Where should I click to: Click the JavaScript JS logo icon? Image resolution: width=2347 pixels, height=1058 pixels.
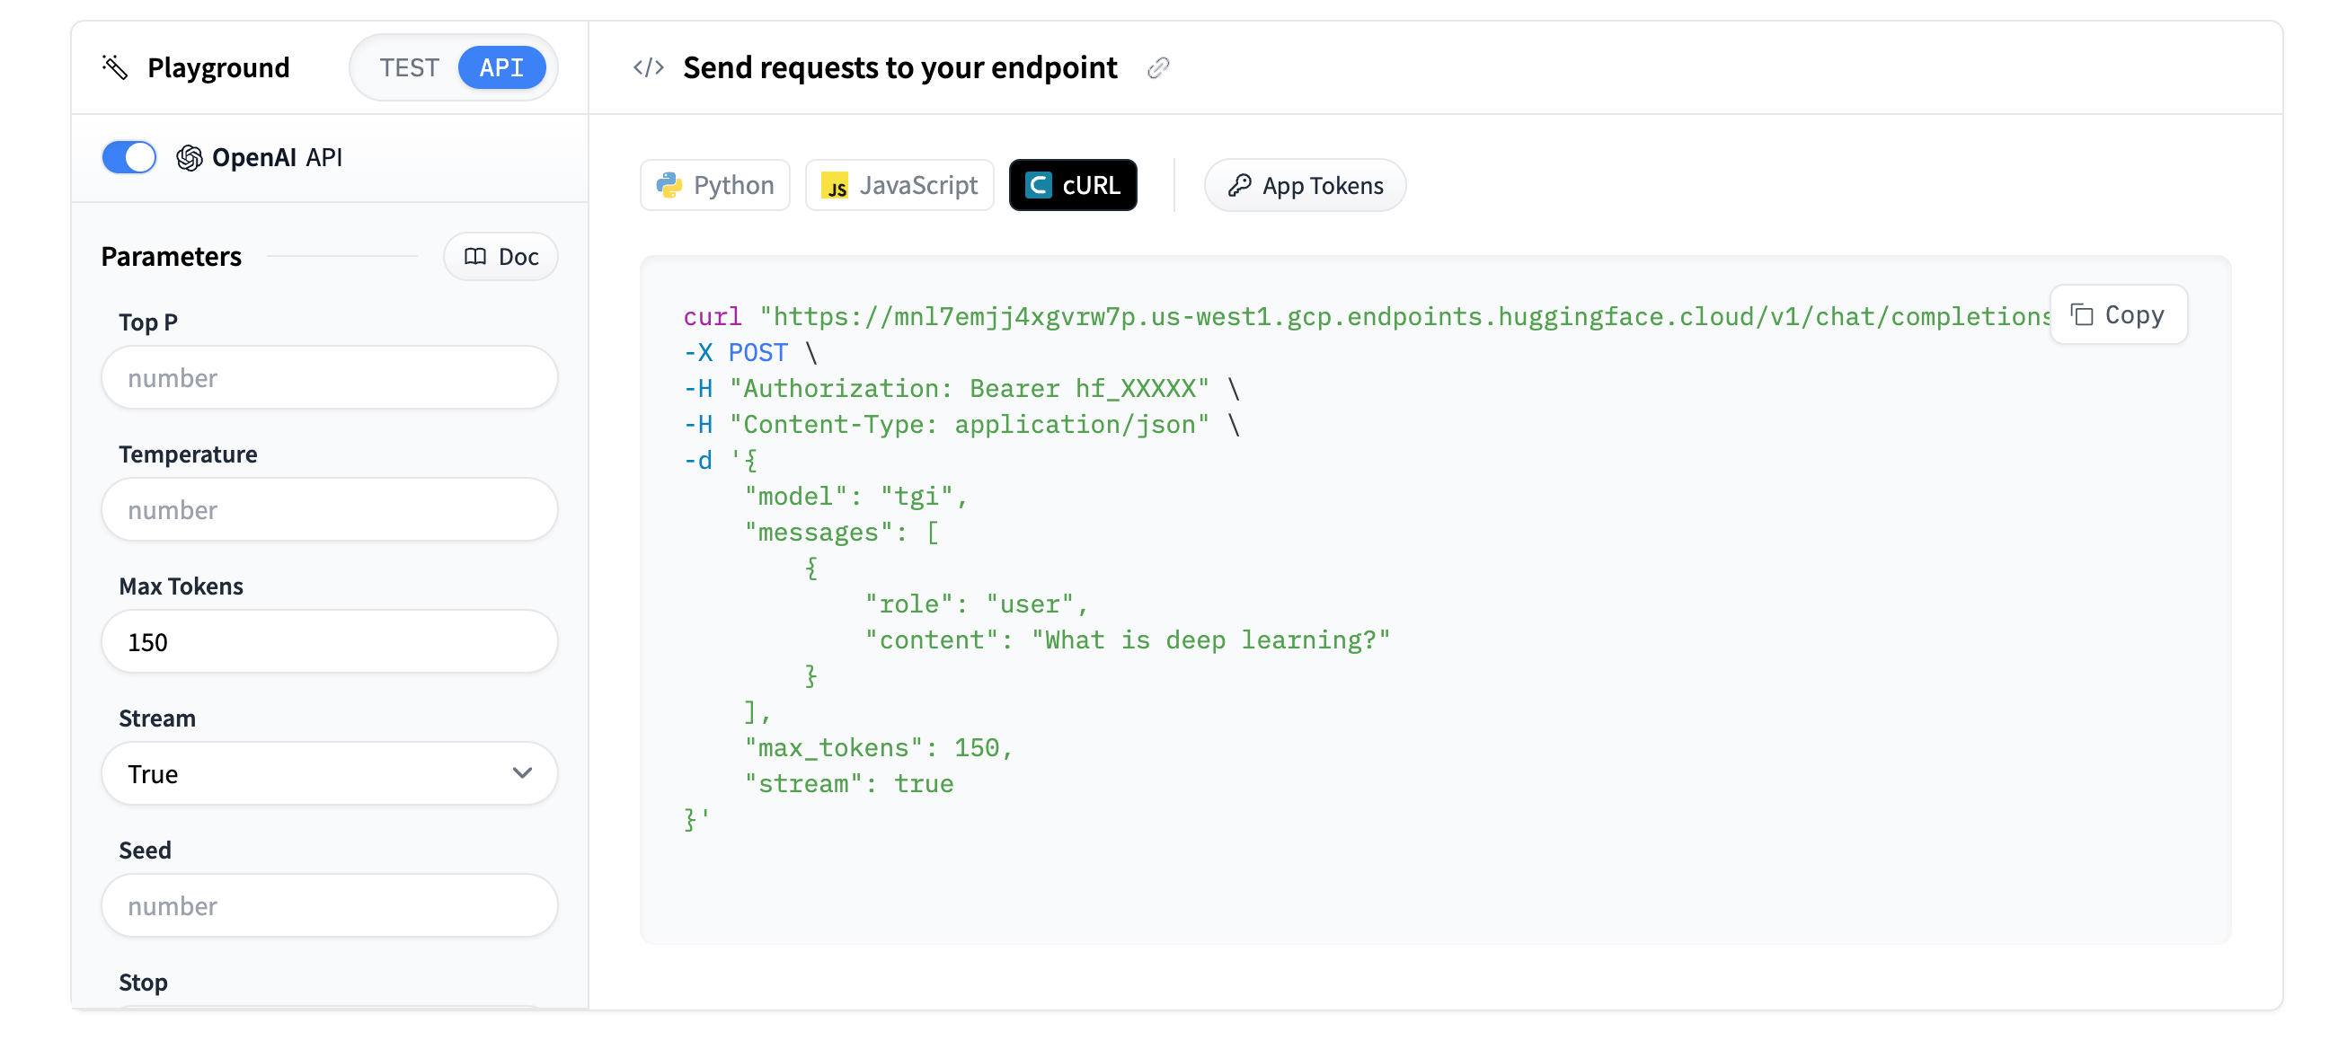click(835, 185)
